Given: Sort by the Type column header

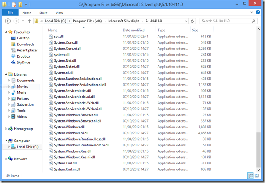Looking at the screenshot, I should coord(161,30).
